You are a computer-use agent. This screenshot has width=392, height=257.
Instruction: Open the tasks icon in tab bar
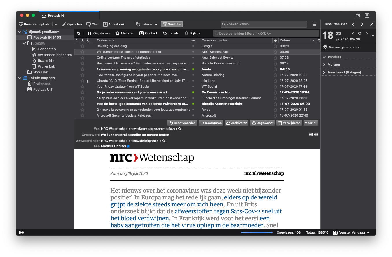click(367, 15)
